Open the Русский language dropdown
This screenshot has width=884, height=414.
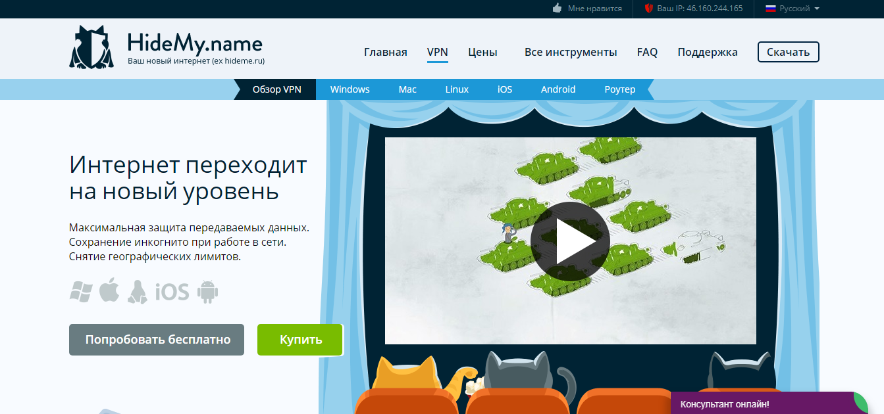(793, 9)
